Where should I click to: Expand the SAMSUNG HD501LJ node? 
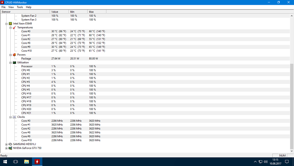tap(6, 144)
